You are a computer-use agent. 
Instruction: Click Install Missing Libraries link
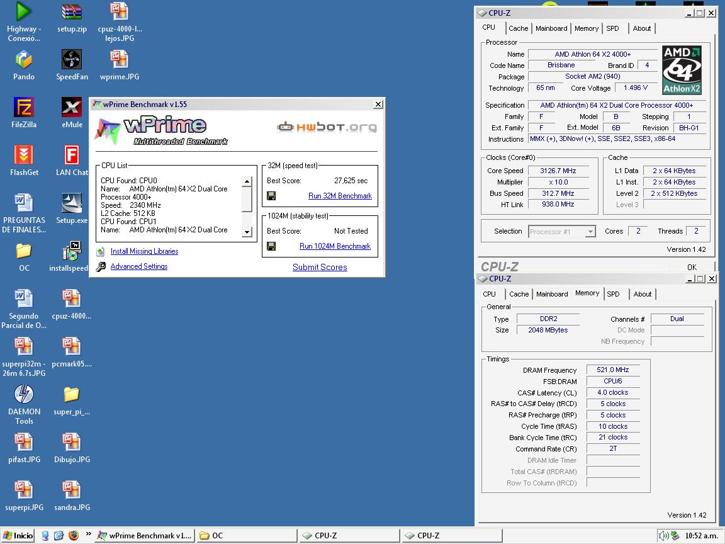point(144,251)
